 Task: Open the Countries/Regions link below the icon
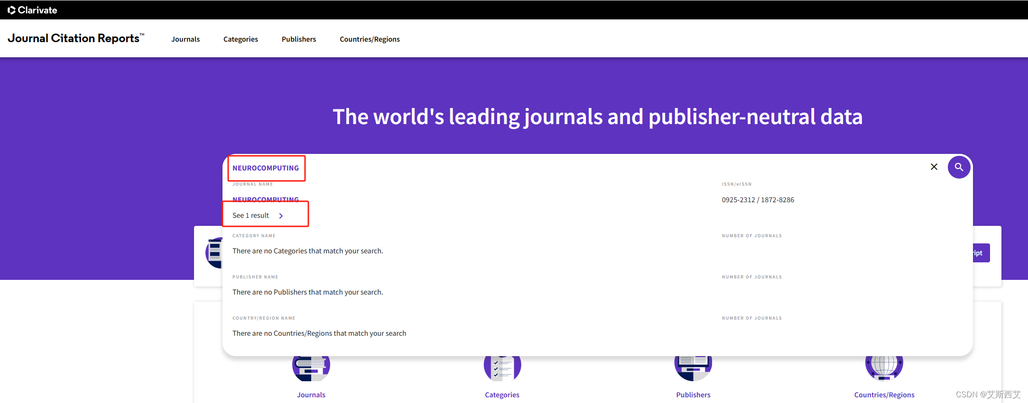[x=884, y=395]
